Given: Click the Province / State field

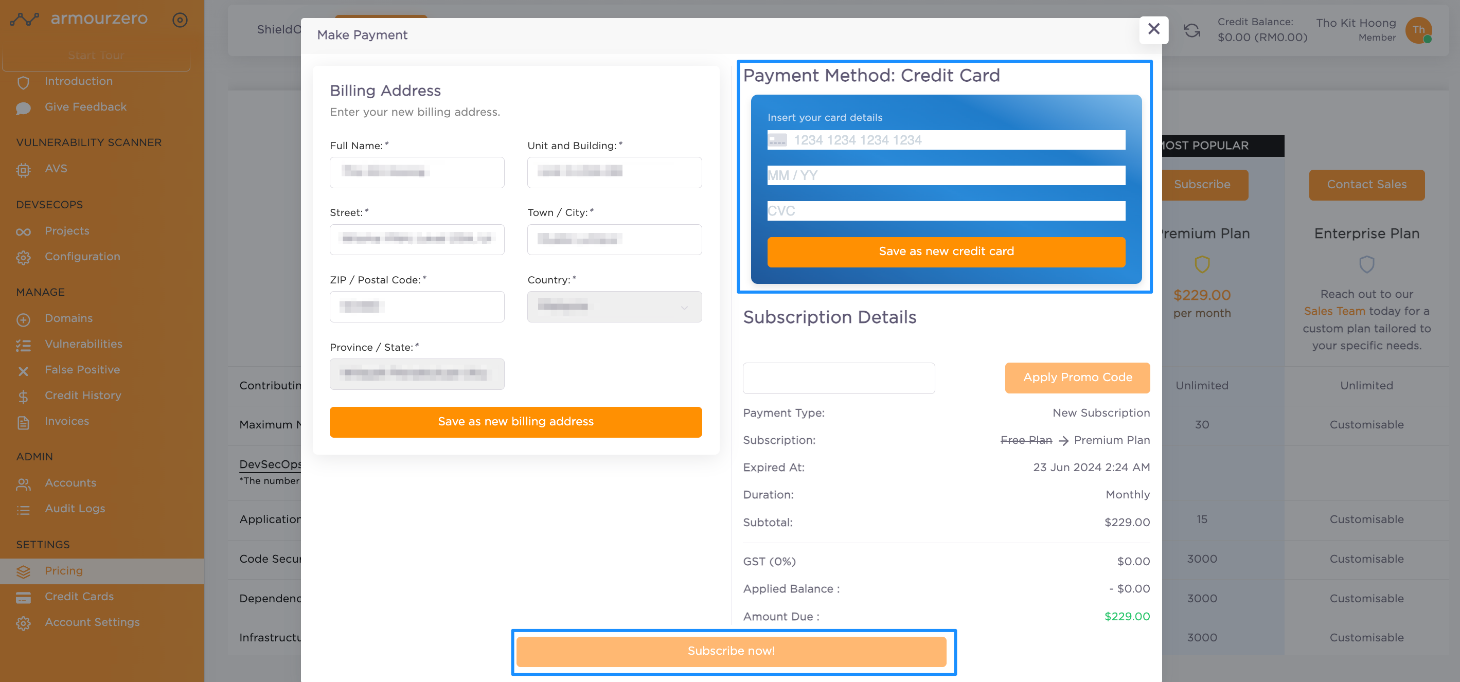Looking at the screenshot, I should point(417,374).
